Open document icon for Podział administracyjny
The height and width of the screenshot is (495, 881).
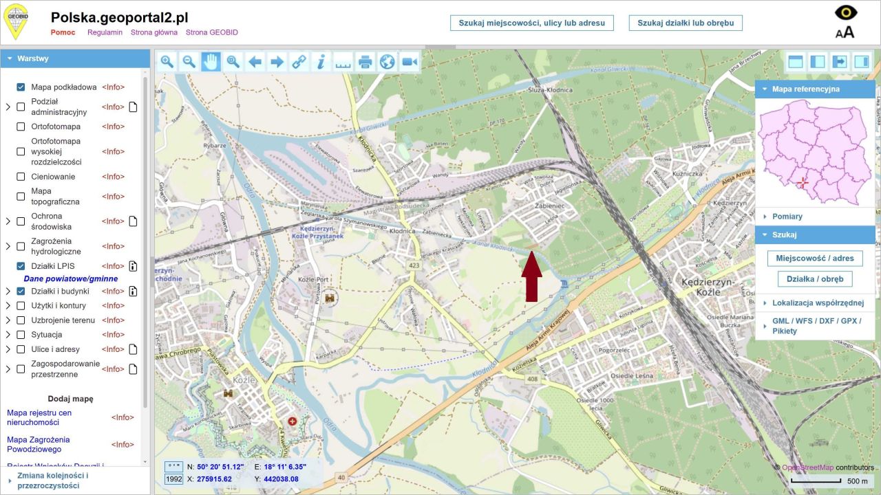(x=134, y=107)
